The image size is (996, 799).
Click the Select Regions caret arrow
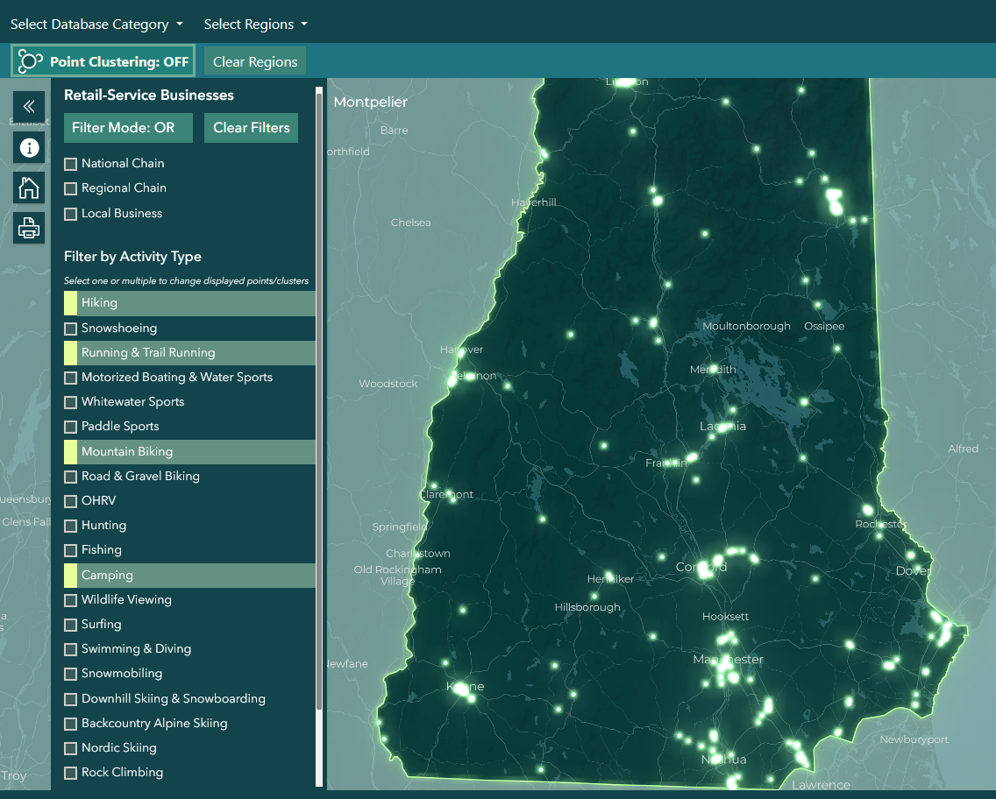(304, 25)
